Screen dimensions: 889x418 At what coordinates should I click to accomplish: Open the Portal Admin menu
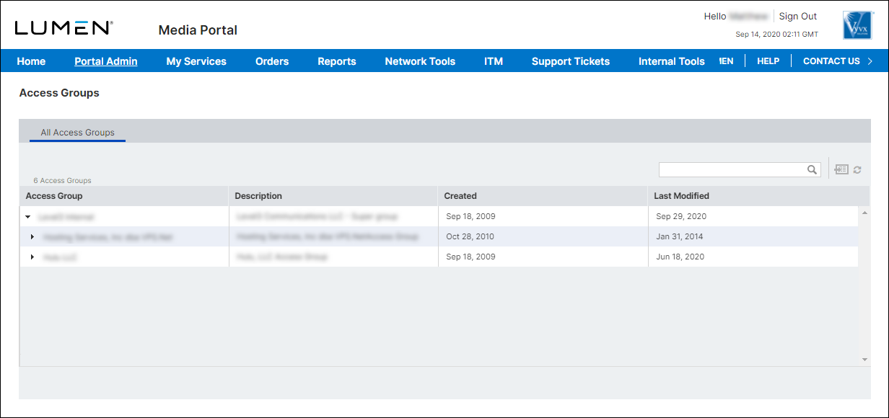click(x=106, y=61)
